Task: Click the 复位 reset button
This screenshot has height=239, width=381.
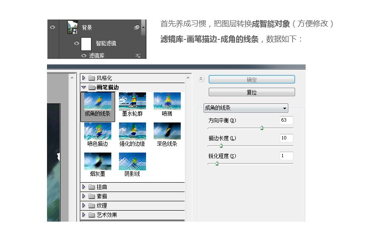Action: (x=252, y=92)
